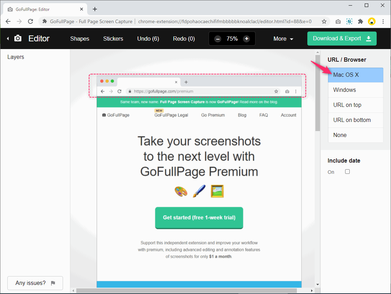
Task: Click the GoFullPage logo in the captured page
Action: click(x=116, y=115)
